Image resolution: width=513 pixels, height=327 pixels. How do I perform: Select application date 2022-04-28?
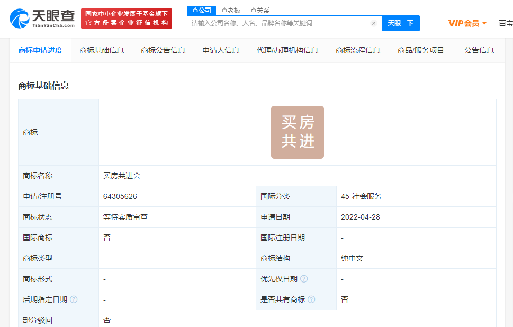pos(360,217)
